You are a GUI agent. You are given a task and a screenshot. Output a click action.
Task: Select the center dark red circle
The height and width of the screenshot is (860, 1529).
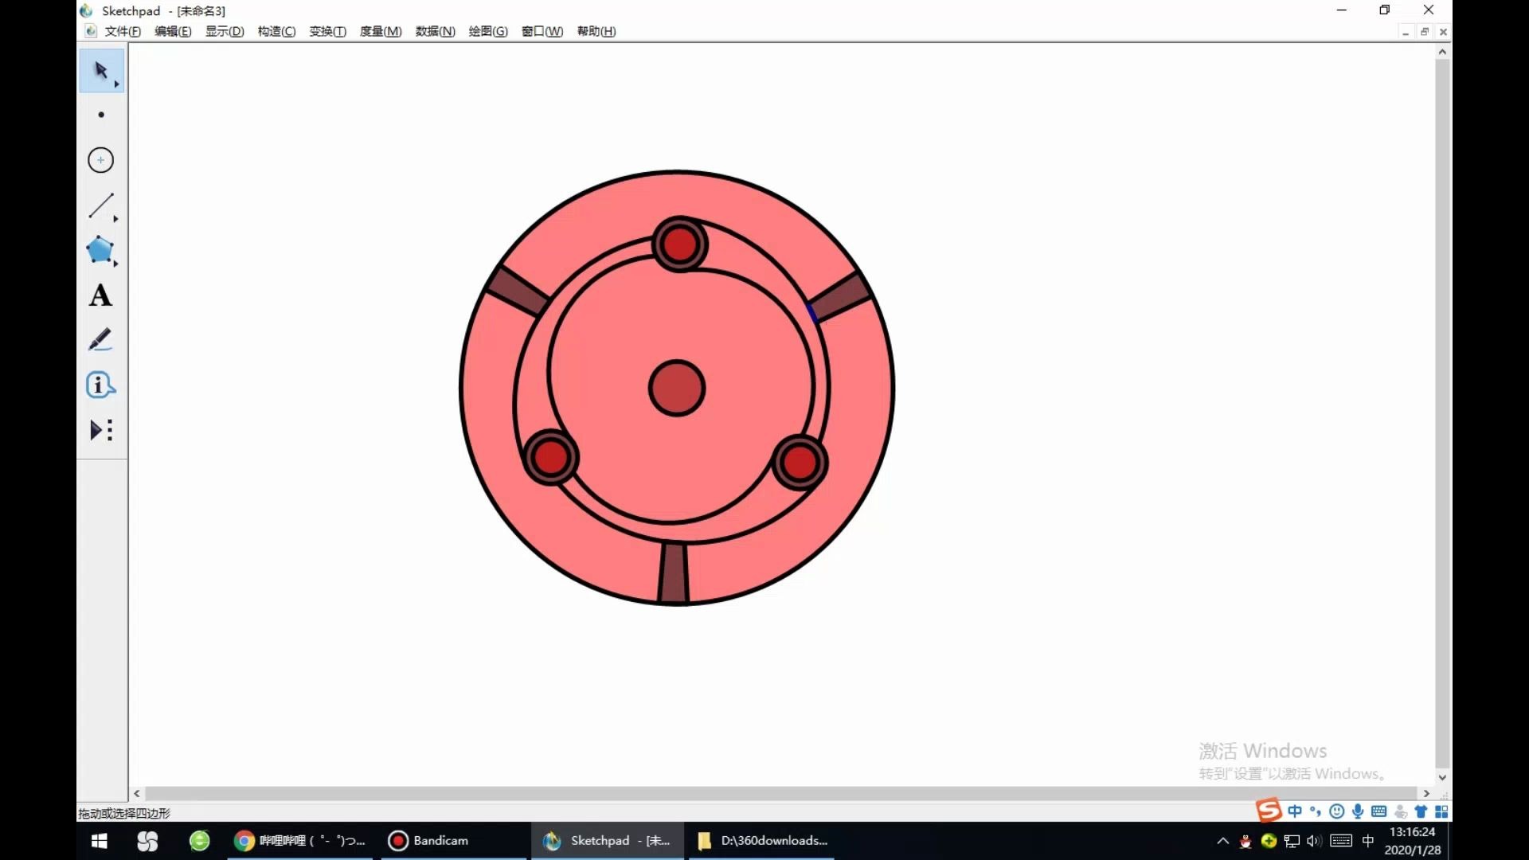pos(677,389)
